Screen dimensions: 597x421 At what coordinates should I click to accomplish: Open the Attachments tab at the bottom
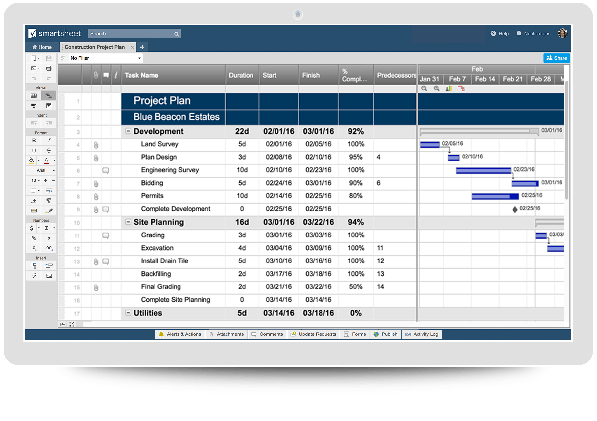(x=226, y=334)
